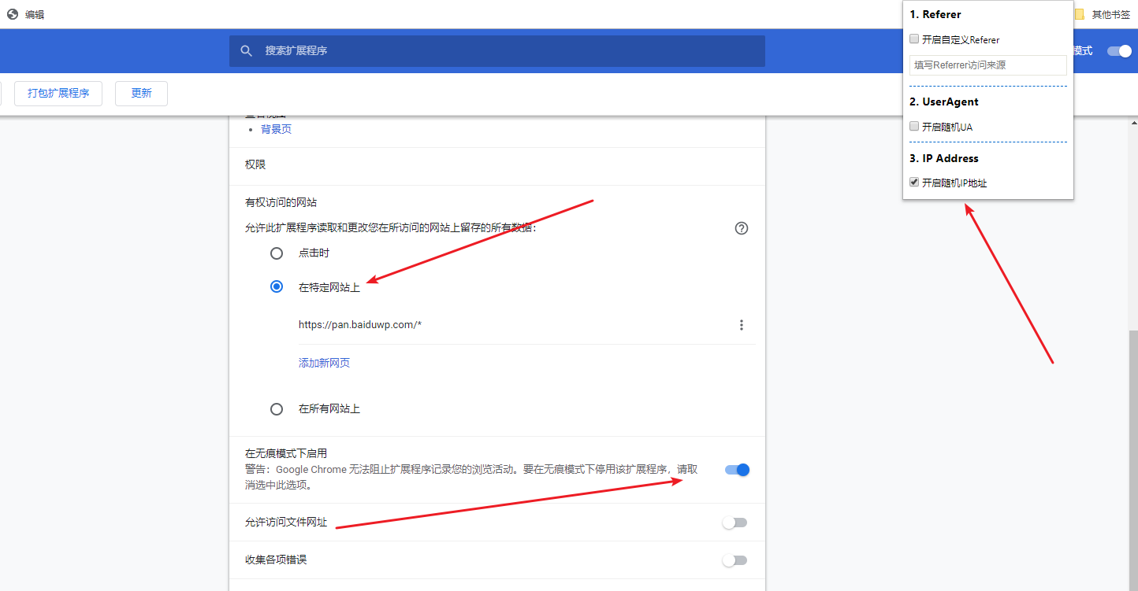Open the 其他书签 bookmarks folder
Viewport: 1138px width, 591px height.
click(x=1103, y=14)
